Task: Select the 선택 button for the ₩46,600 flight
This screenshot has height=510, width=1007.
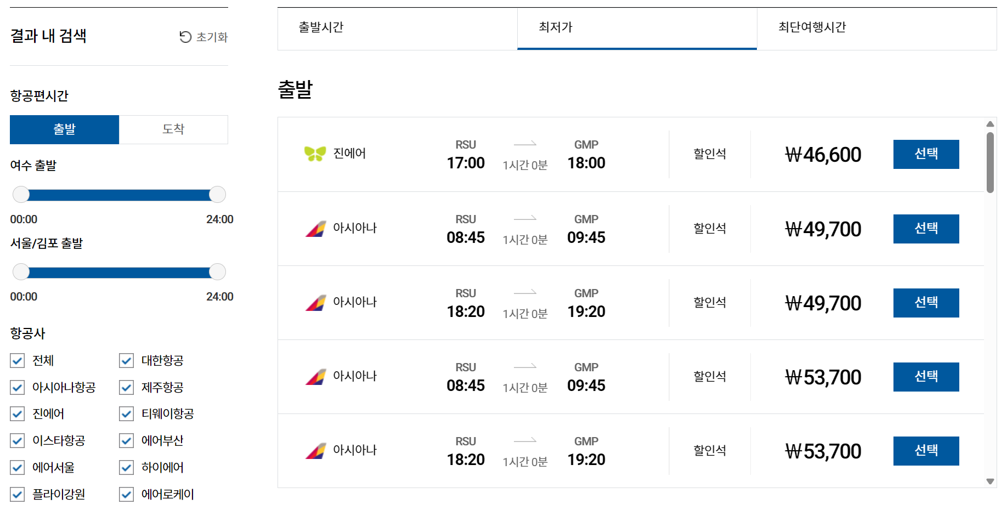Action: (x=926, y=154)
